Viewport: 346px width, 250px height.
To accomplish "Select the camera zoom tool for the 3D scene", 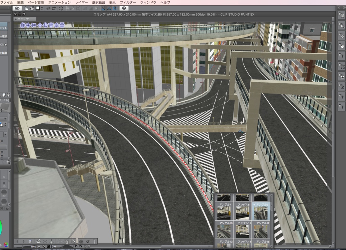I will 33,26.
